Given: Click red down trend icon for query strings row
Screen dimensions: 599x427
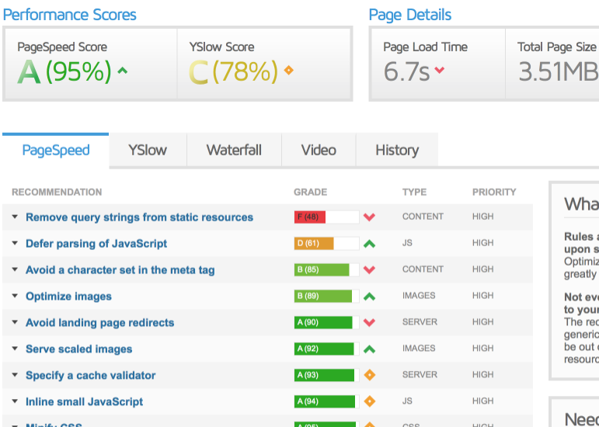Looking at the screenshot, I should (x=369, y=217).
